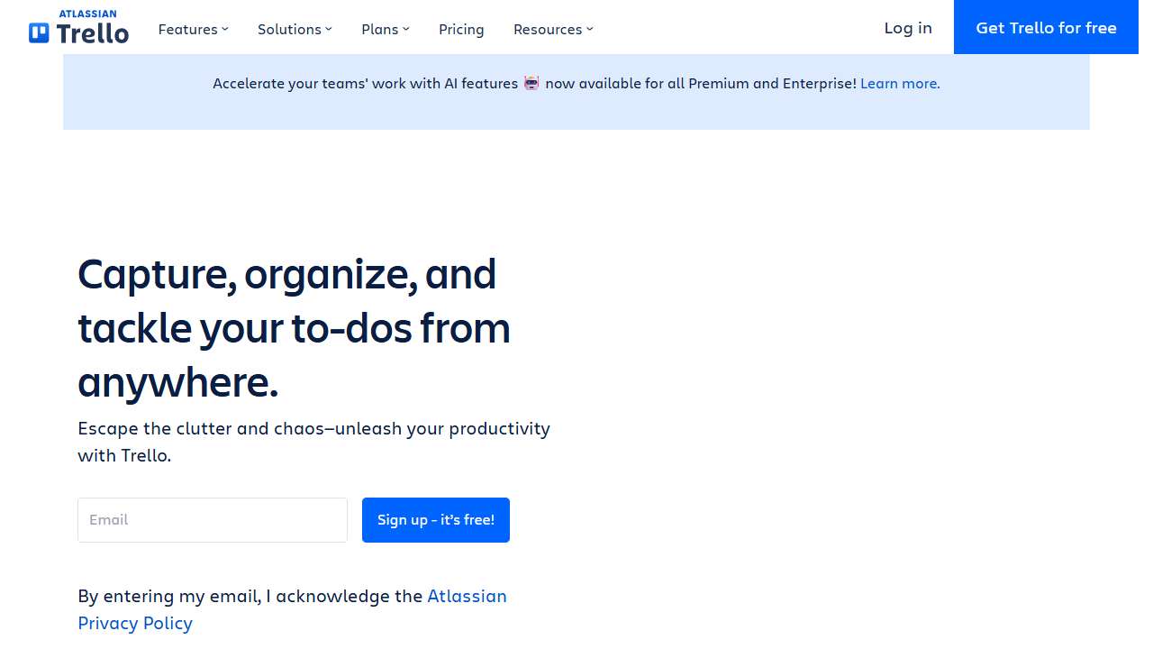
Task: Click Get Trello for free button
Action: 1046,27
